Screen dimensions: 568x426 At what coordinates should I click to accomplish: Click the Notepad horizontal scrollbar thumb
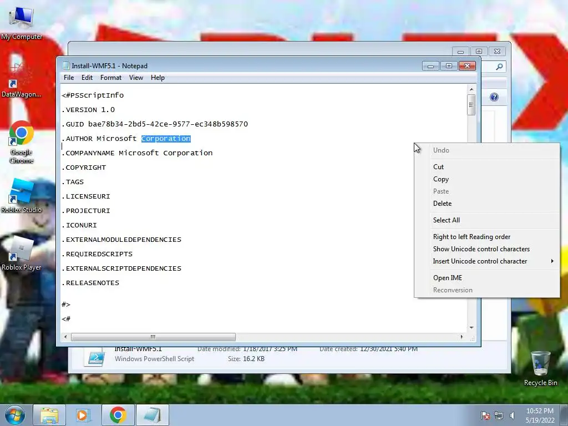coord(153,337)
